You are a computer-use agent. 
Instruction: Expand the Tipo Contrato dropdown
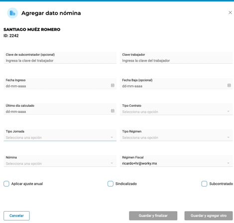point(176,109)
